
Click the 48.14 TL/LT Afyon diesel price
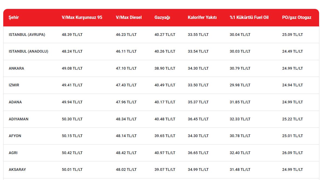(x=126, y=136)
